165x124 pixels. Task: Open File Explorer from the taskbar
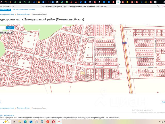20,121
